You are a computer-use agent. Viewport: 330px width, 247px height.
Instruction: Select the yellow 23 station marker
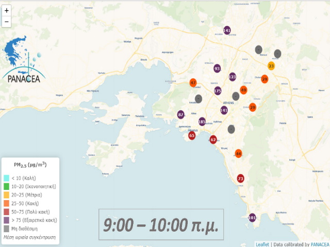[271, 66]
